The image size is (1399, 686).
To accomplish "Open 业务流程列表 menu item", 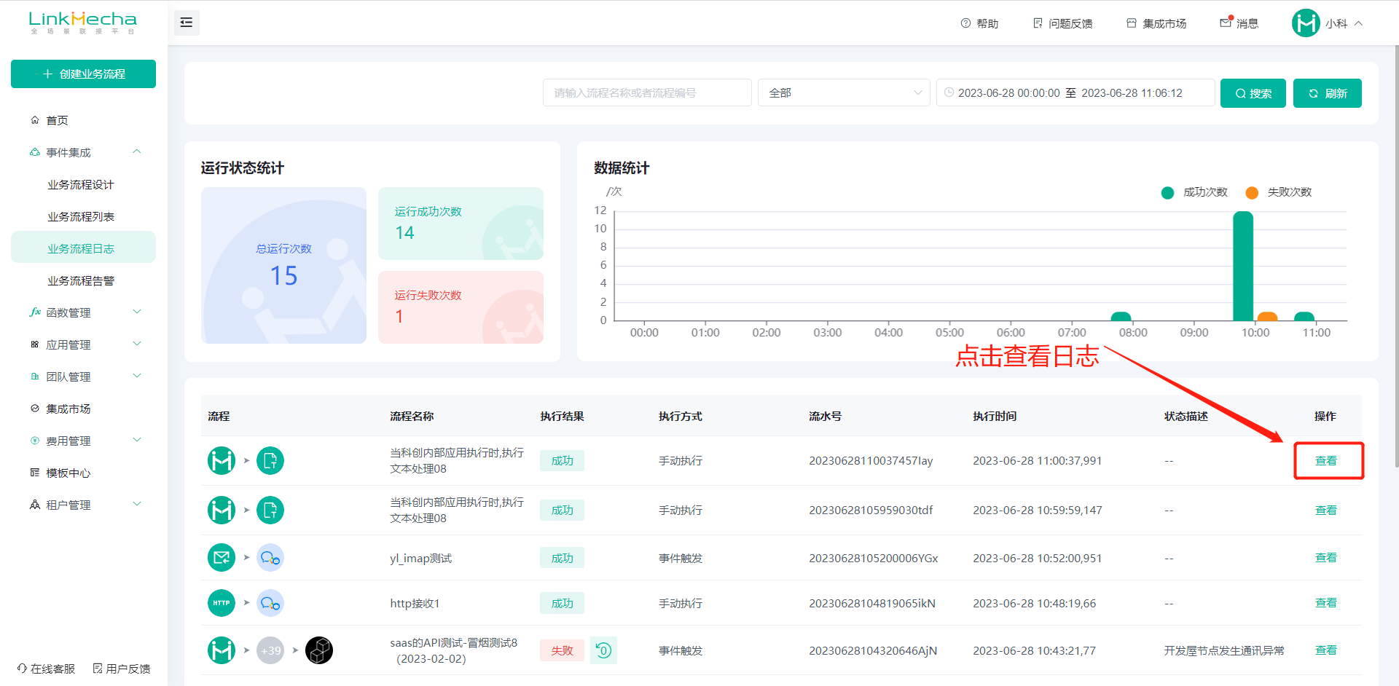I will (x=80, y=216).
